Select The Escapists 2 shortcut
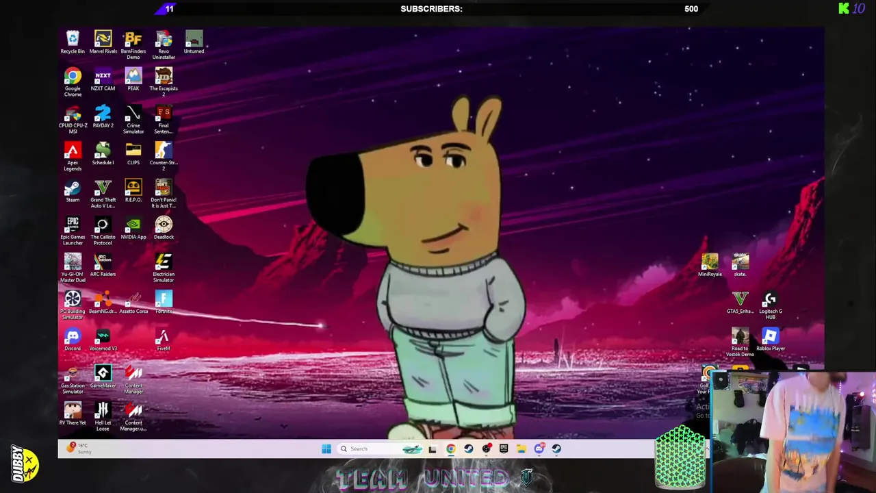Image resolution: width=876 pixels, height=493 pixels. tap(164, 82)
